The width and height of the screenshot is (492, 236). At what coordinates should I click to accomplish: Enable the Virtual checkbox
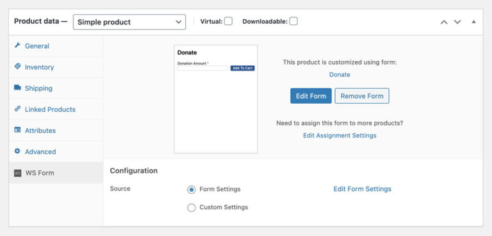229,21
